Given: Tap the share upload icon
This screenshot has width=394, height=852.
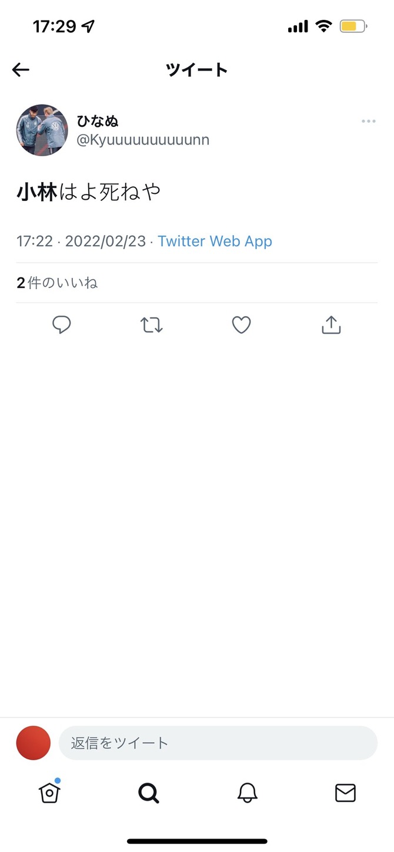Looking at the screenshot, I should (x=331, y=325).
